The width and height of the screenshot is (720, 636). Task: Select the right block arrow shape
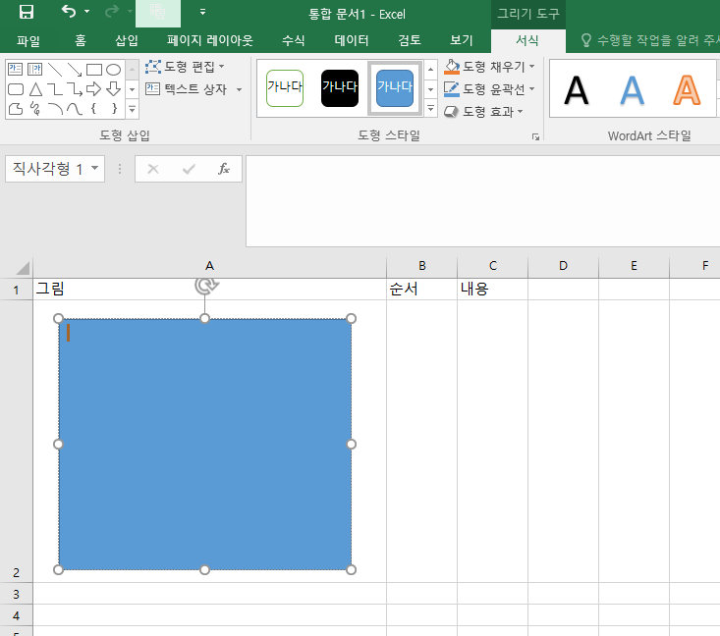click(x=93, y=88)
